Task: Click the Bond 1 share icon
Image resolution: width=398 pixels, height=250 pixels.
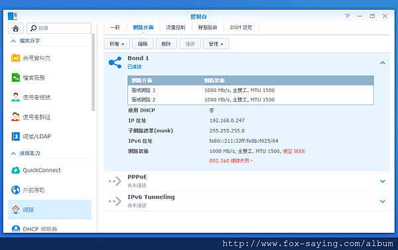Action: [x=115, y=62]
